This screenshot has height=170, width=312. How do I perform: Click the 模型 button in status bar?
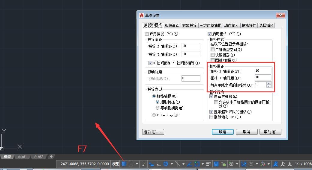[x=115, y=164]
